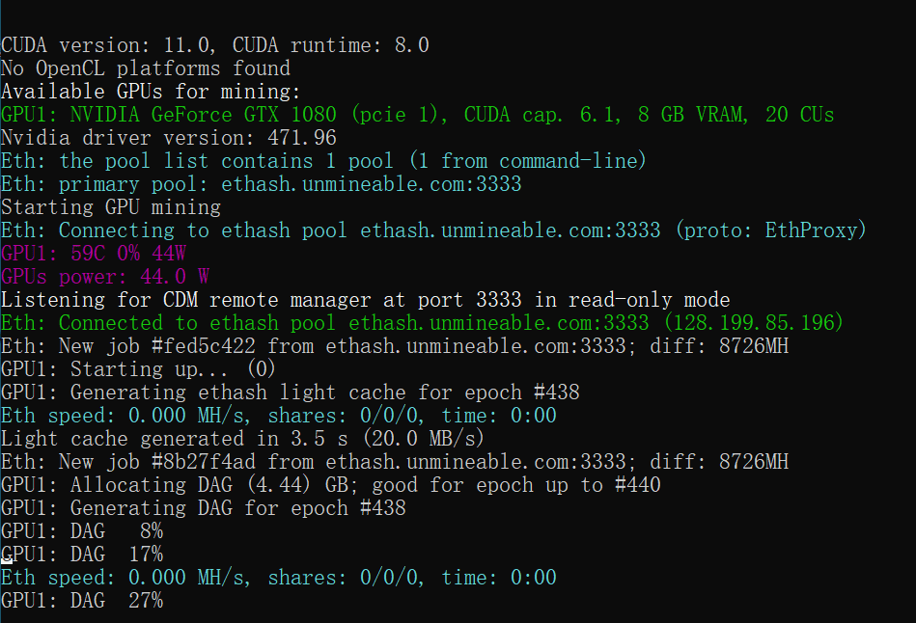The width and height of the screenshot is (916, 623).
Task: Click the 'GPU1: DAG 27%' progress line
Action: pos(81,601)
